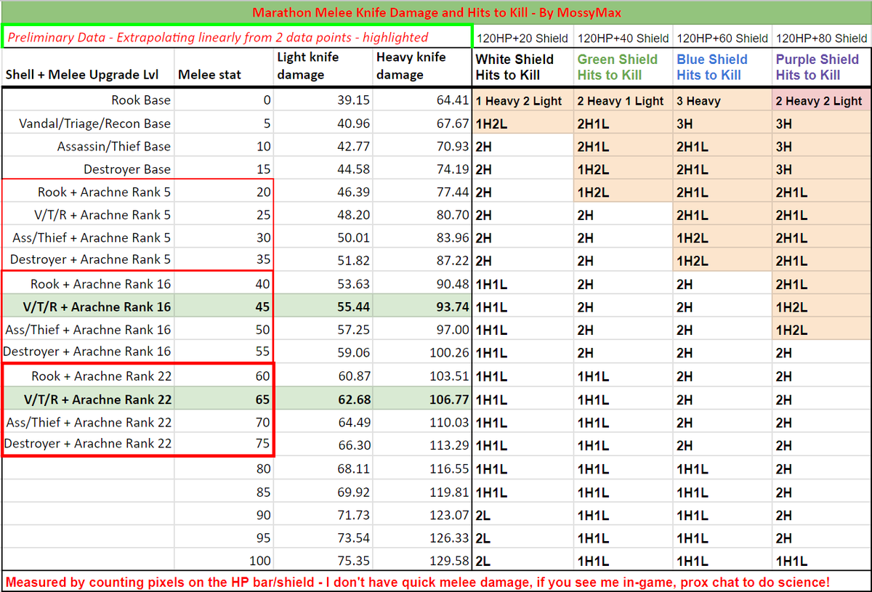Click the Blue Shield '1H1L' cell in melee stat 80 row

click(722, 469)
